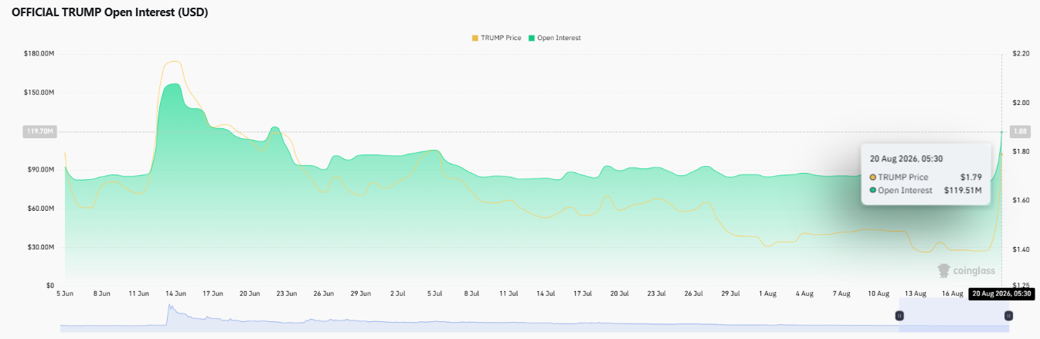
Task: Click the 2 Jul x-axis date label
Action: pos(398,293)
